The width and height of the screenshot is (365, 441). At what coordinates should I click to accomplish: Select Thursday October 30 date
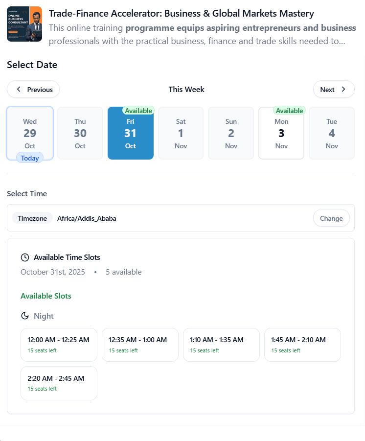(x=80, y=133)
